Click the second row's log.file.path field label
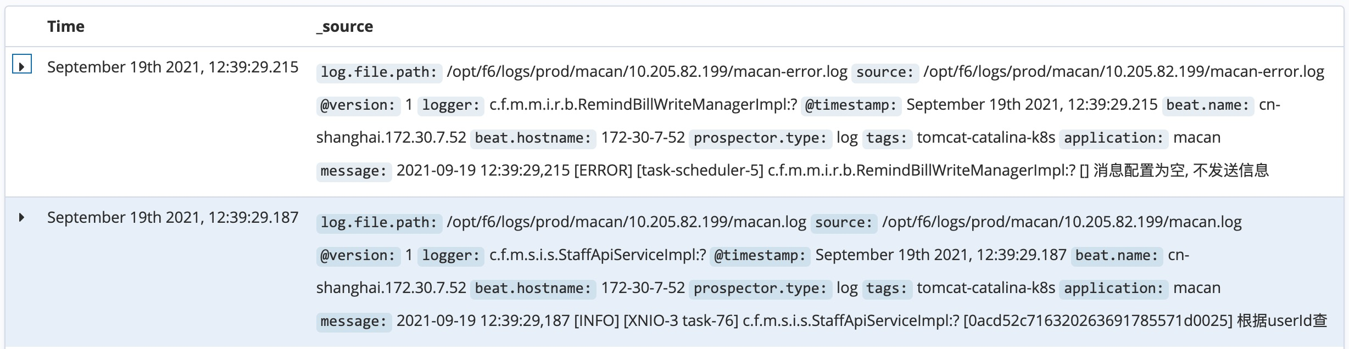 tap(379, 222)
